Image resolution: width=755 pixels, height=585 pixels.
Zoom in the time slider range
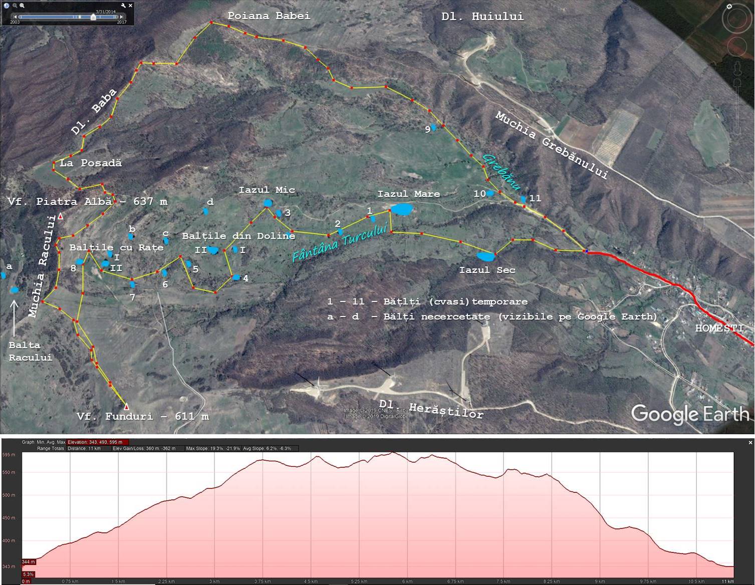(x=23, y=6)
